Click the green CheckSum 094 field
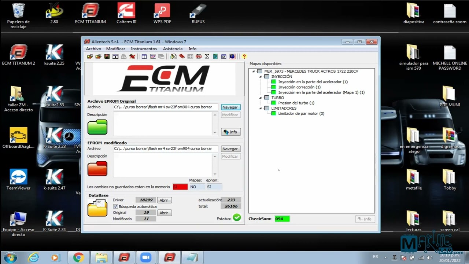Screen dimensions: 469x264 282,219
